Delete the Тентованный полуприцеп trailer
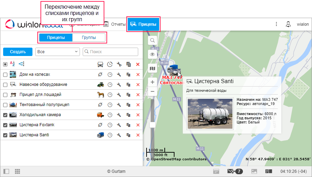The height and width of the screenshot is (177, 312). pyautogui.click(x=138, y=105)
